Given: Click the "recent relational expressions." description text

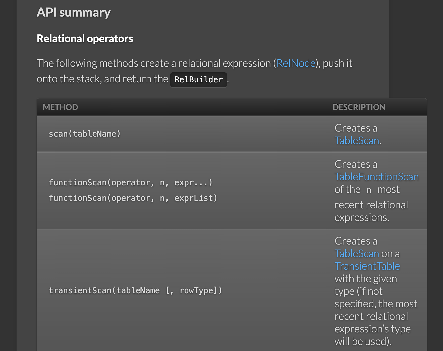Looking at the screenshot, I should pos(371,211).
